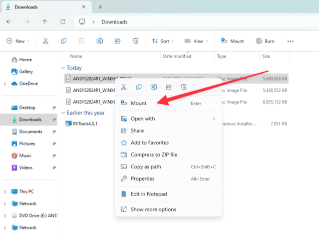Expand the This PC tree node
Viewport: 319px width, 235px height.
5,191
